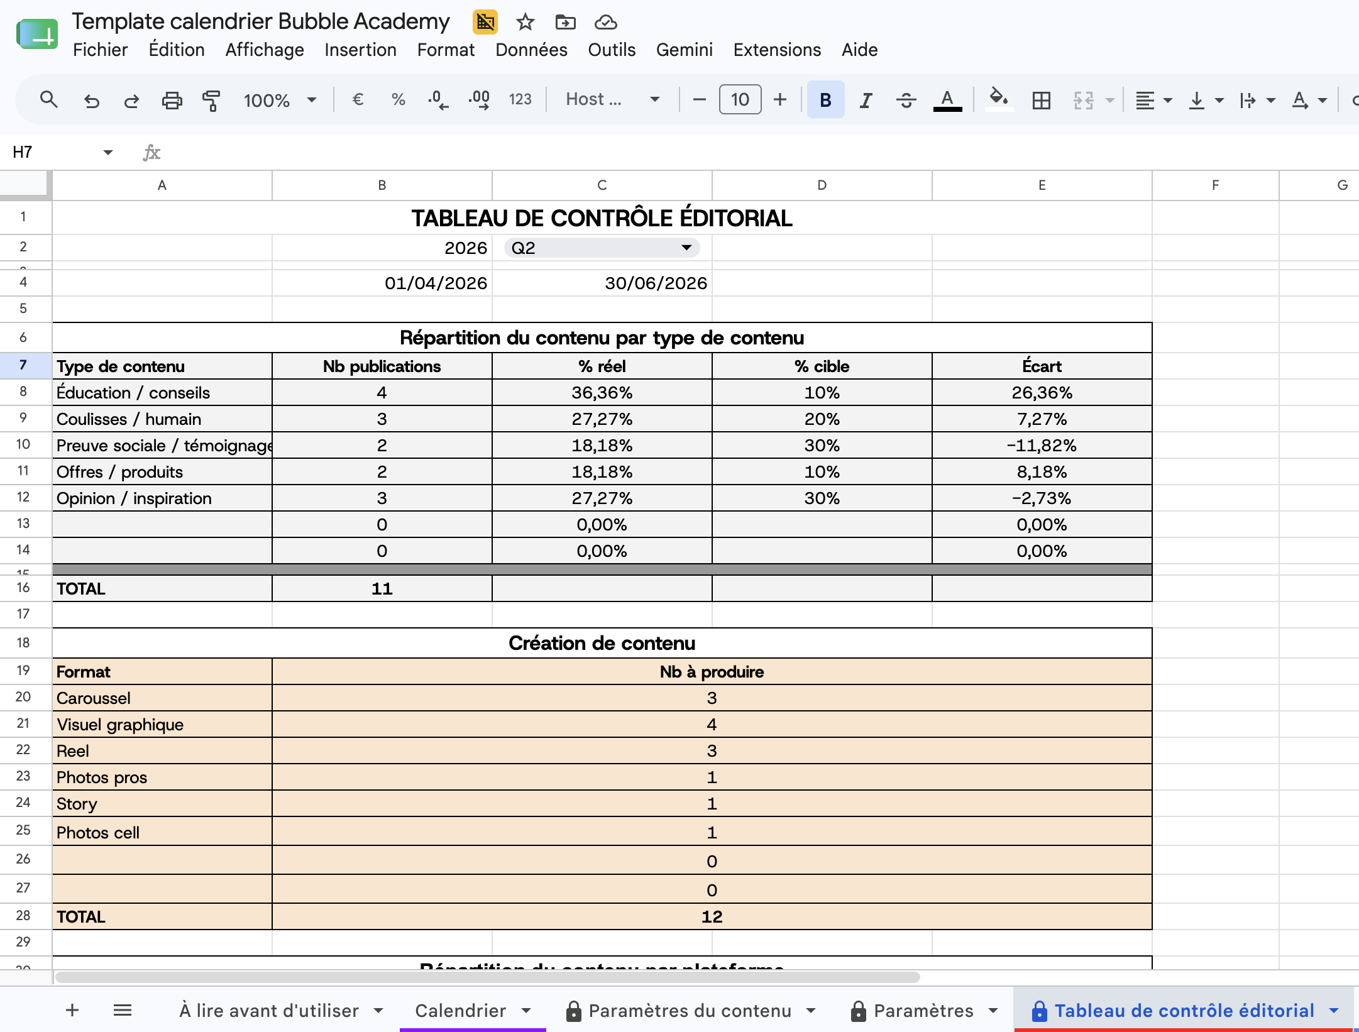Toggle italic formatting
This screenshot has height=1032, width=1359.
click(866, 100)
